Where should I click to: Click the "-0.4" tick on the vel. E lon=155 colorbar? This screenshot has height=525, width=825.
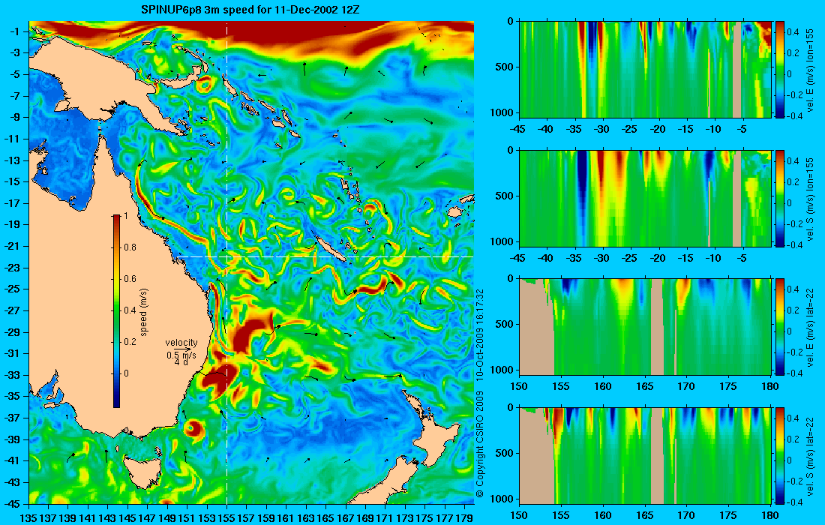794,116
